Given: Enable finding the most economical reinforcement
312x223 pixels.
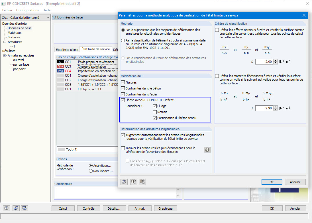Looking at the screenshot, I should 123,148.
